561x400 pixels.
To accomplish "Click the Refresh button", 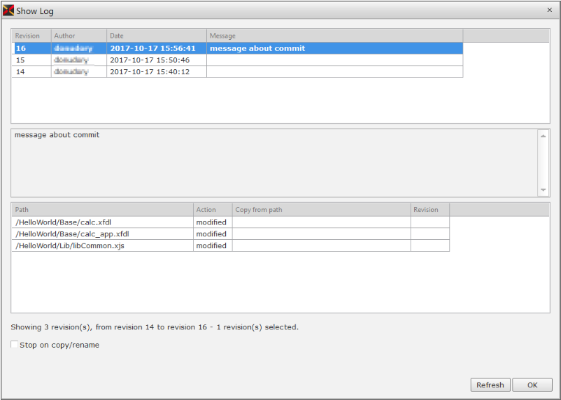I will coord(490,385).
